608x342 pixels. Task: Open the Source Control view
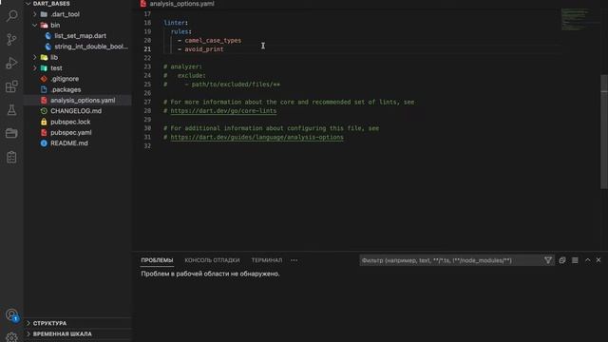11,40
